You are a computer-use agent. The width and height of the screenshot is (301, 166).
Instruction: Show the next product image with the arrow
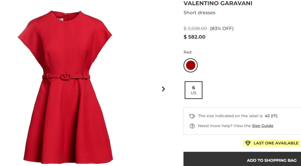[x=163, y=89]
